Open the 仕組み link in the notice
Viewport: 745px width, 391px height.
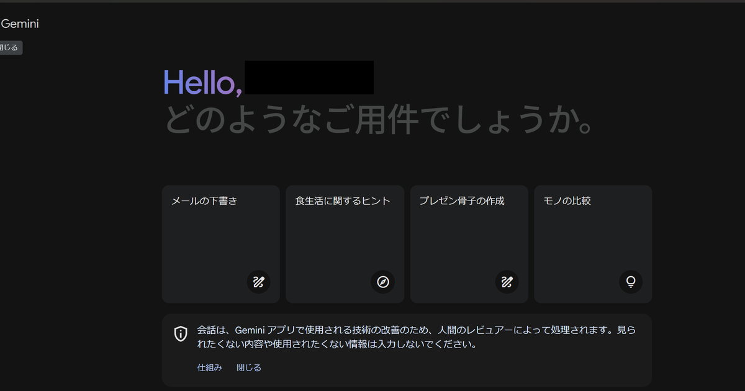tap(210, 367)
